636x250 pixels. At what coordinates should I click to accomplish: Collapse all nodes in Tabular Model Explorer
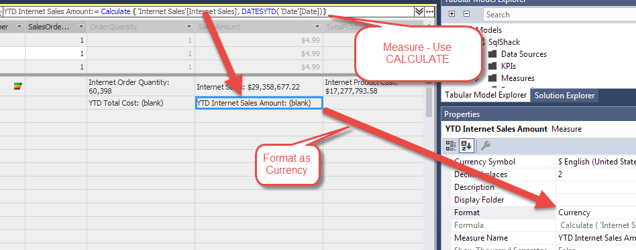466,14
